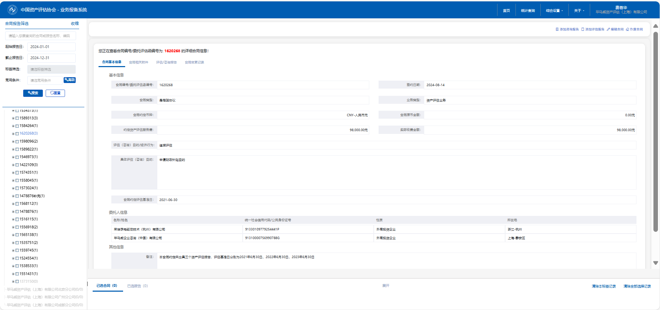Click the 编辑合同 pencil icon
This screenshot has height=310, width=660.
608,29
